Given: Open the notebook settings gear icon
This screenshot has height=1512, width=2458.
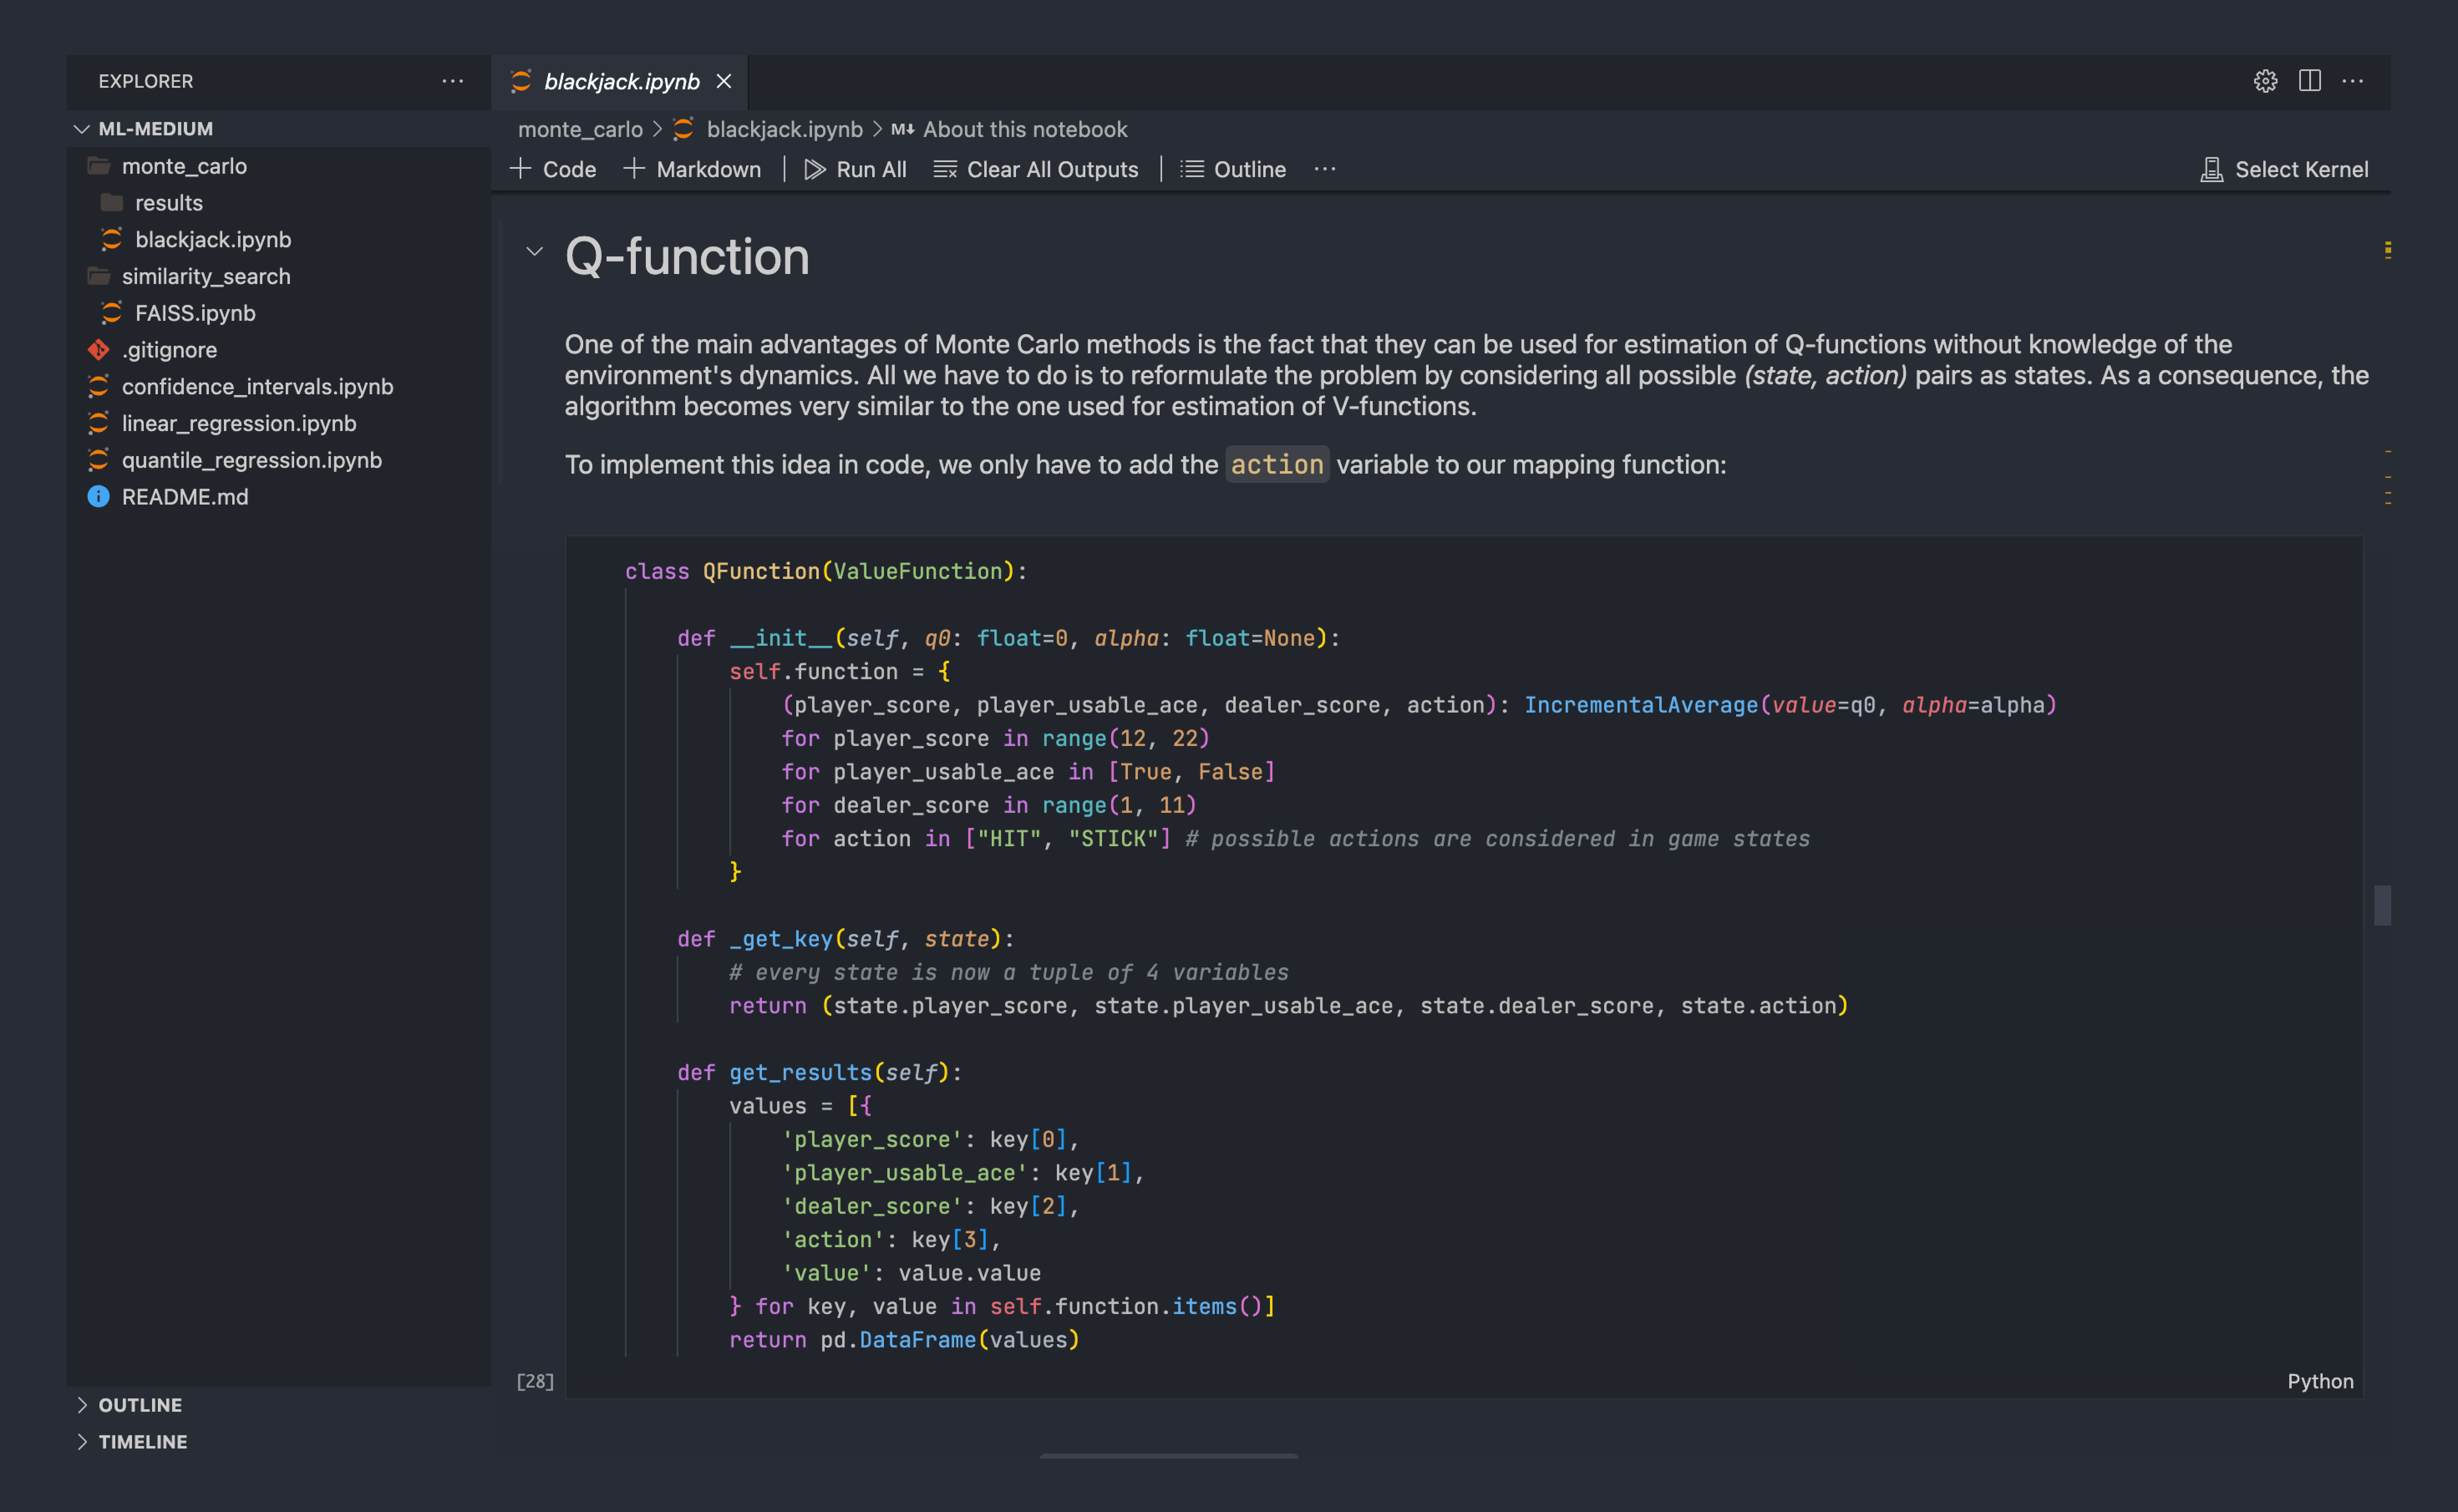Looking at the screenshot, I should [x=2265, y=81].
